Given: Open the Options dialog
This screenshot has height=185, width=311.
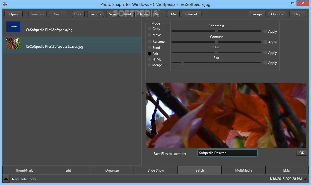Looking at the screenshot, I should 277,14.
